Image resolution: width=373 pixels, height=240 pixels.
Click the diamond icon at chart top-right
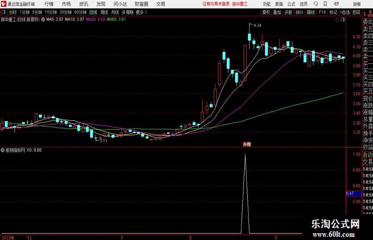[x=337, y=20]
